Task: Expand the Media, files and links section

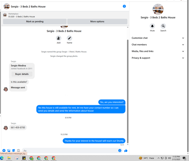Action: (158, 51)
